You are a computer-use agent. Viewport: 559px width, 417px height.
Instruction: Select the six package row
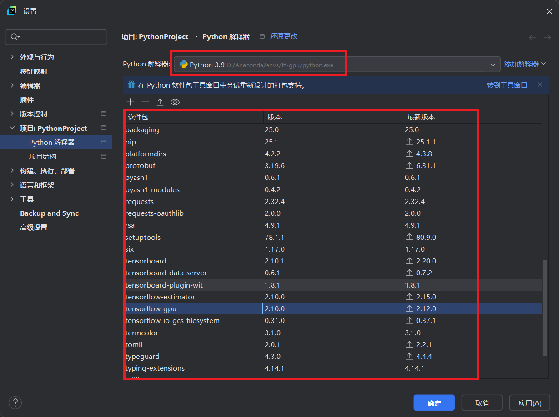pos(332,249)
